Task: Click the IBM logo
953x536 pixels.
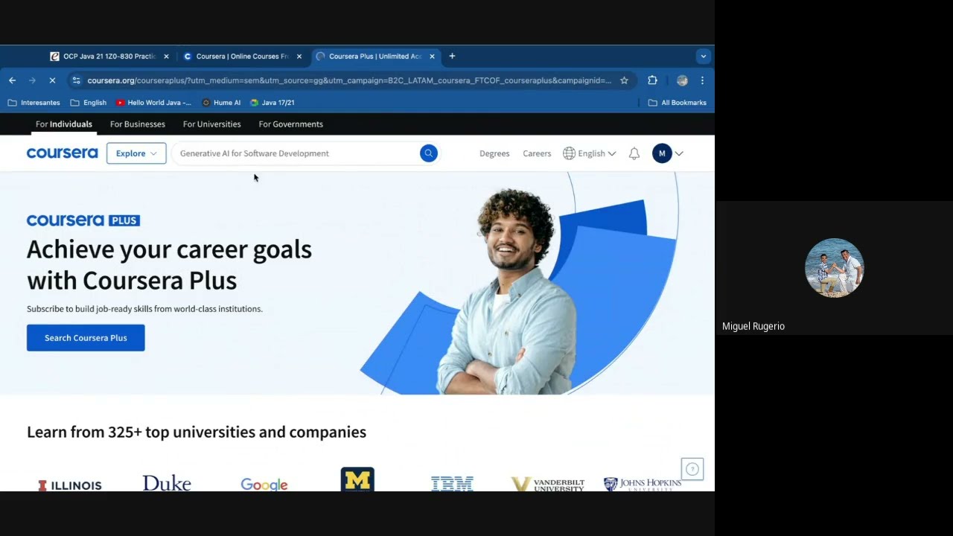Action: click(x=452, y=485)
